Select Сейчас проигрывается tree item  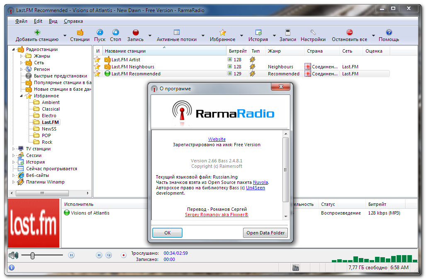tap(51, 169)
